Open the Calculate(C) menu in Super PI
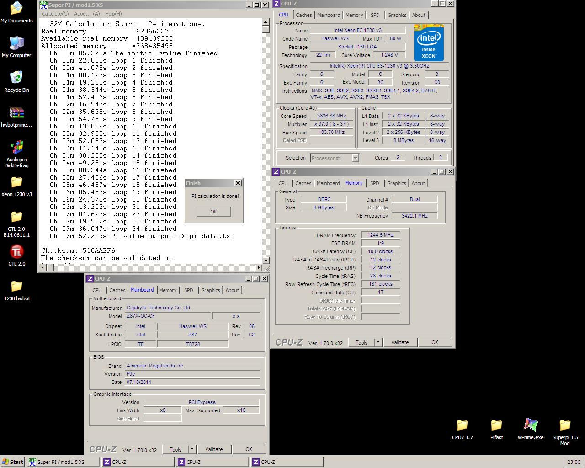 click(x=55, y=14)
